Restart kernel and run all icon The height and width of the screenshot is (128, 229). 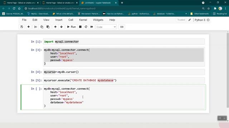pyautogui.click(x=92, y=27)
